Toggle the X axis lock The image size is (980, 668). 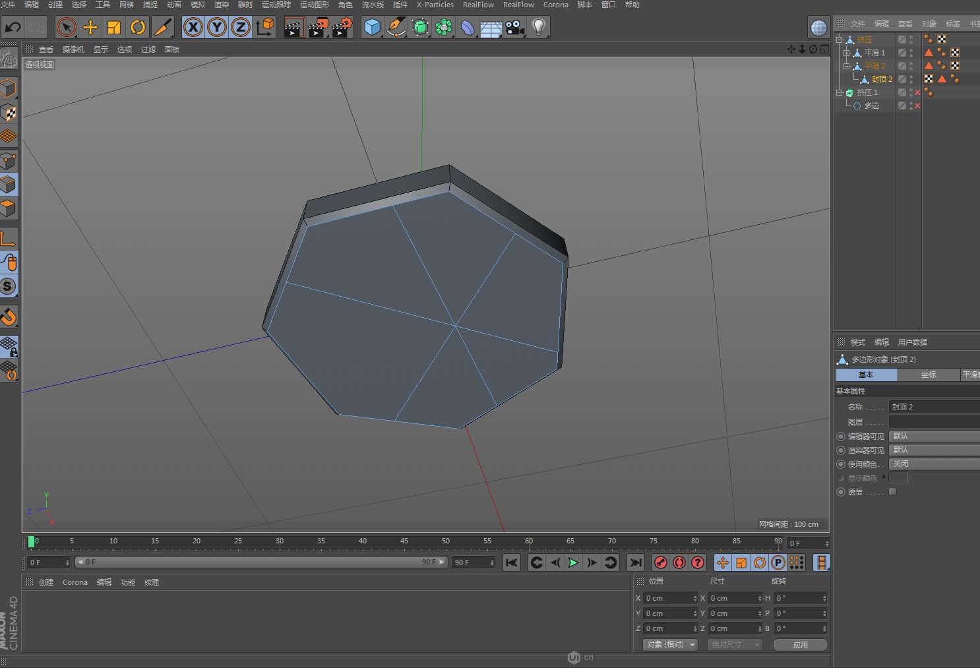click(x=192, y=27)
